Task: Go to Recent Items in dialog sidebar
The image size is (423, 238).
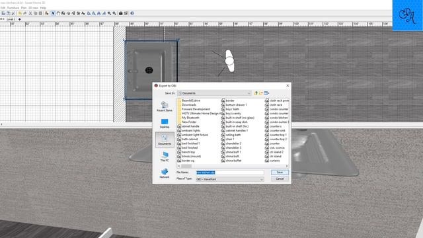Action: point(165,106)
